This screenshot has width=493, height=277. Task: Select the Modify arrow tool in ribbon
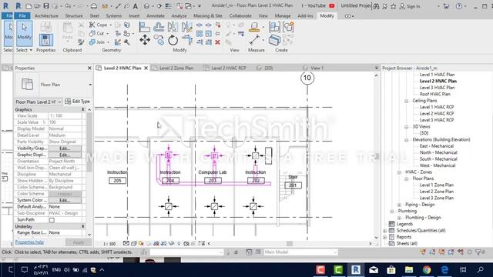coord(24,34)
